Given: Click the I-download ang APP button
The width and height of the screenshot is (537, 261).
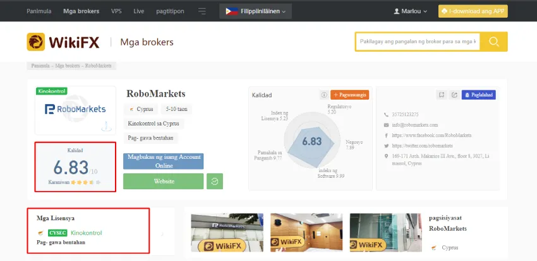Looking at the screenshot, I should click(x=473, y=11).
